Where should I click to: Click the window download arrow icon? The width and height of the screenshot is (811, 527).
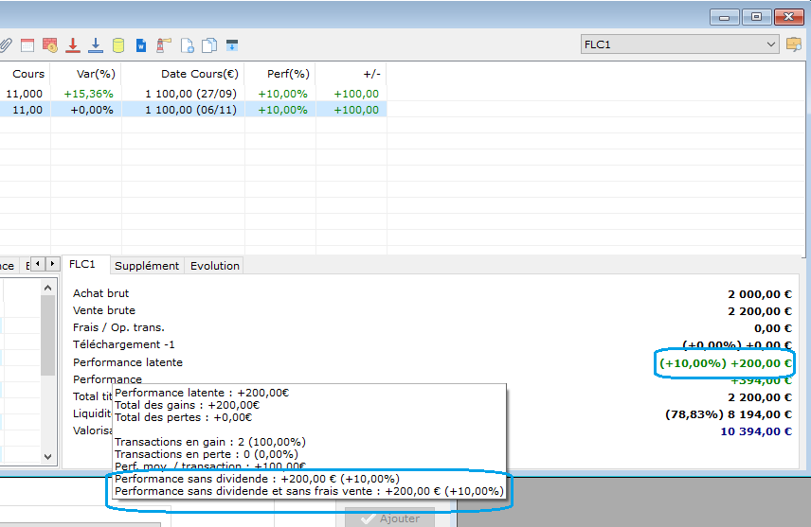pyautogui.click(x=232, y=45)
